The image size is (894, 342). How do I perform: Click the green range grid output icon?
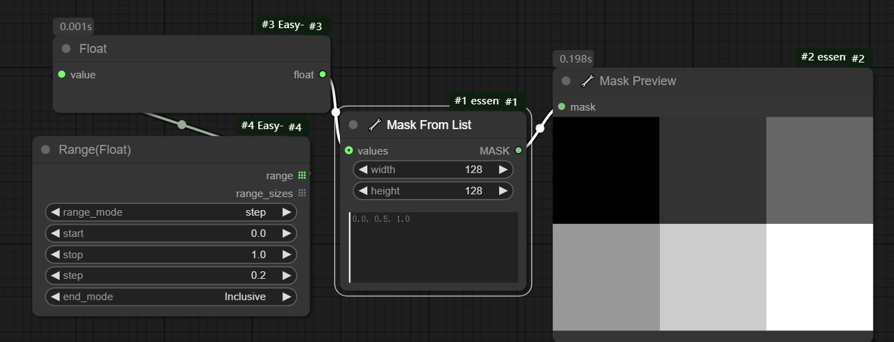(x=302, y=176)
